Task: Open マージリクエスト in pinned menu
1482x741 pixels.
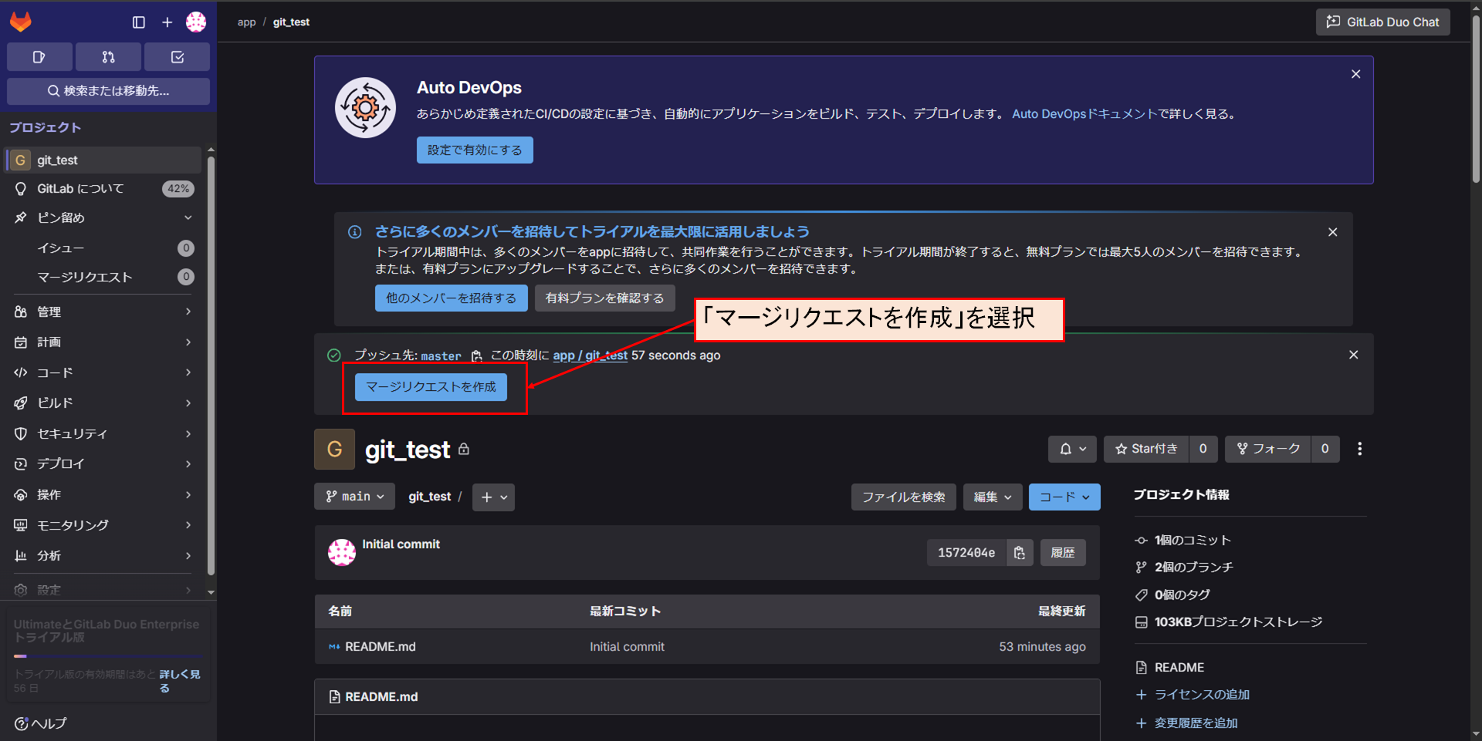Action: click(x=103, y=278)
